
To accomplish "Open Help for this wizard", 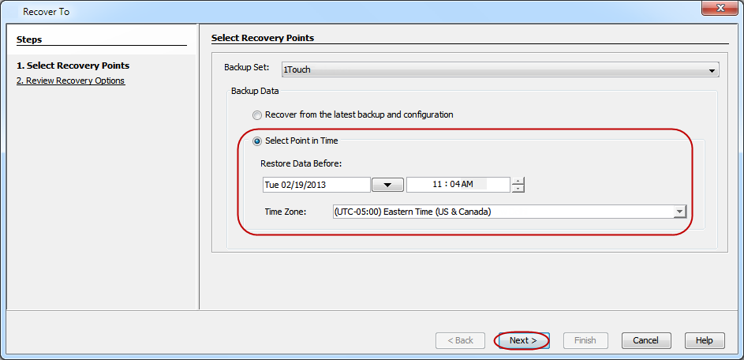I will pyautogui.click(x=705, y=340).
